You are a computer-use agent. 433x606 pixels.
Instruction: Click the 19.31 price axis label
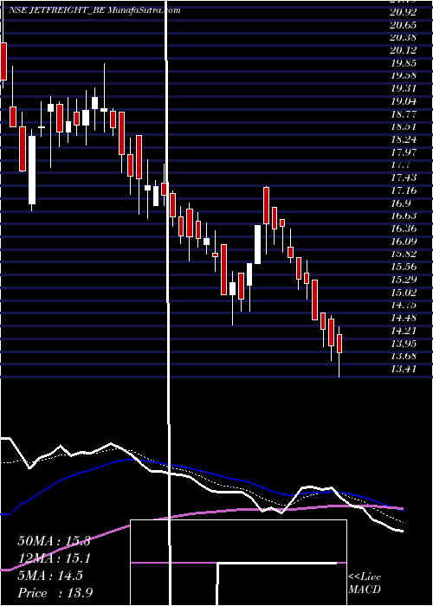click(x=404, y=88)
